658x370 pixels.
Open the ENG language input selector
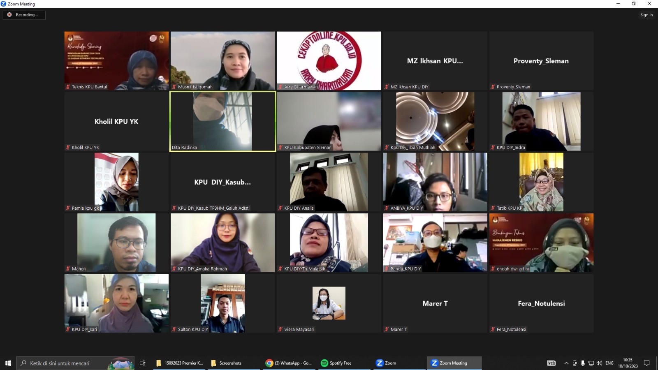609,363
